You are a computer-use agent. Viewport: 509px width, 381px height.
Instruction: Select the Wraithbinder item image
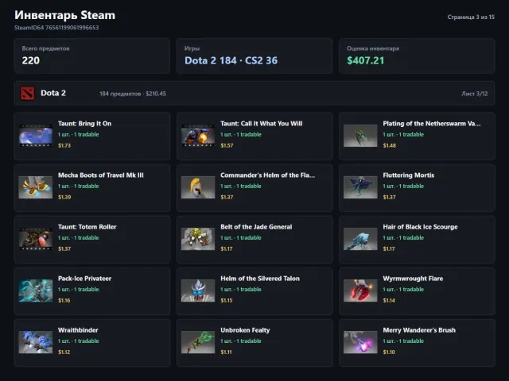pyautogui.click(x=35, y=342)
